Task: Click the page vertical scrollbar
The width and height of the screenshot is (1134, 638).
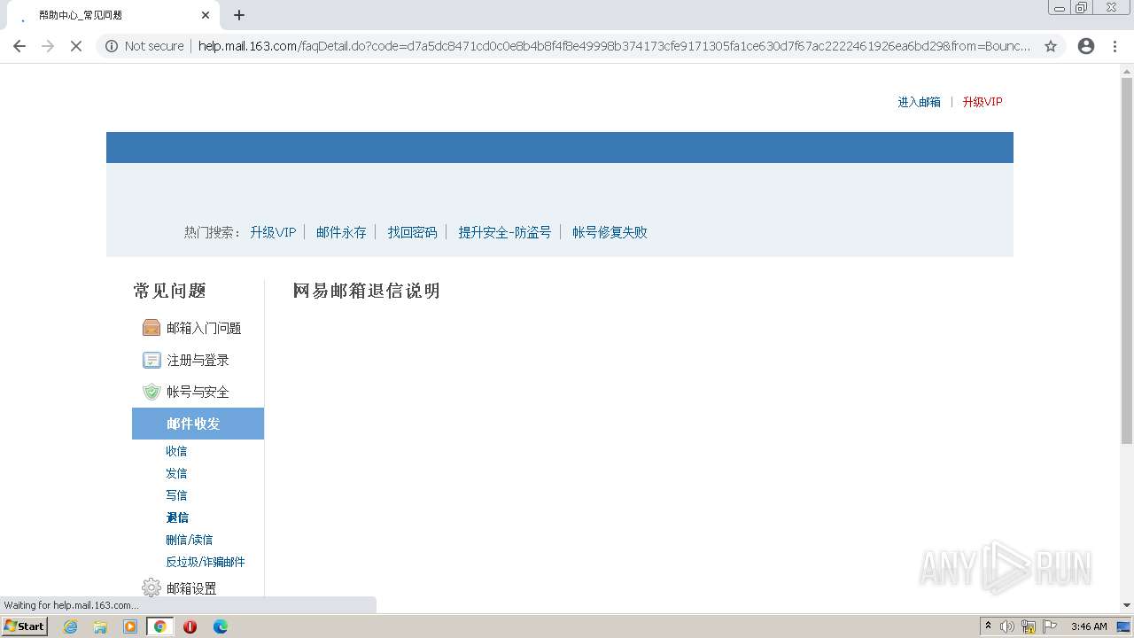Action: (1127, 261)
